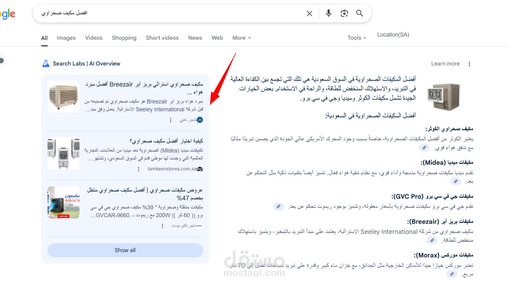Screen dimensions: 509x284
Task: Click source link chip after GVC Pro paragraph
Action: tap(278, 206)
